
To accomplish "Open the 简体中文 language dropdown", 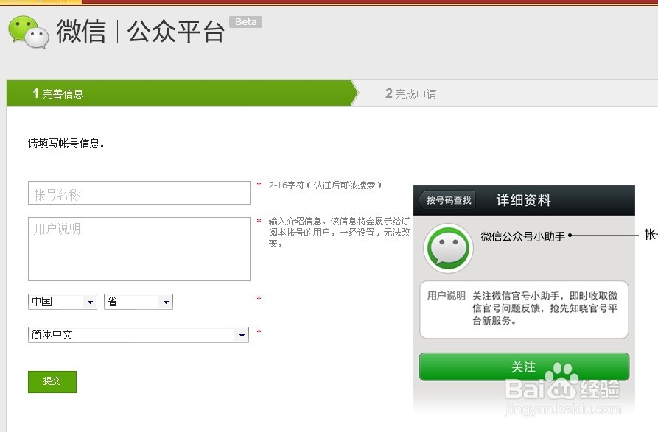I will pos(139,335).
